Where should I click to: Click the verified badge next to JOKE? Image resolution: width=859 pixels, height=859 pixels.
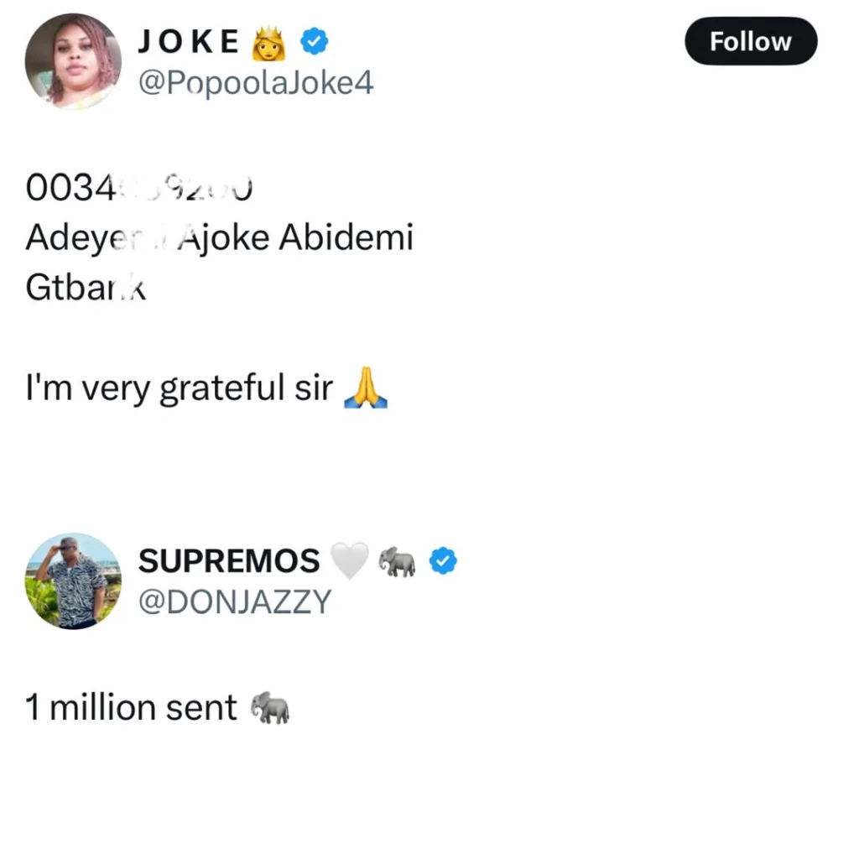pos(314,41)
